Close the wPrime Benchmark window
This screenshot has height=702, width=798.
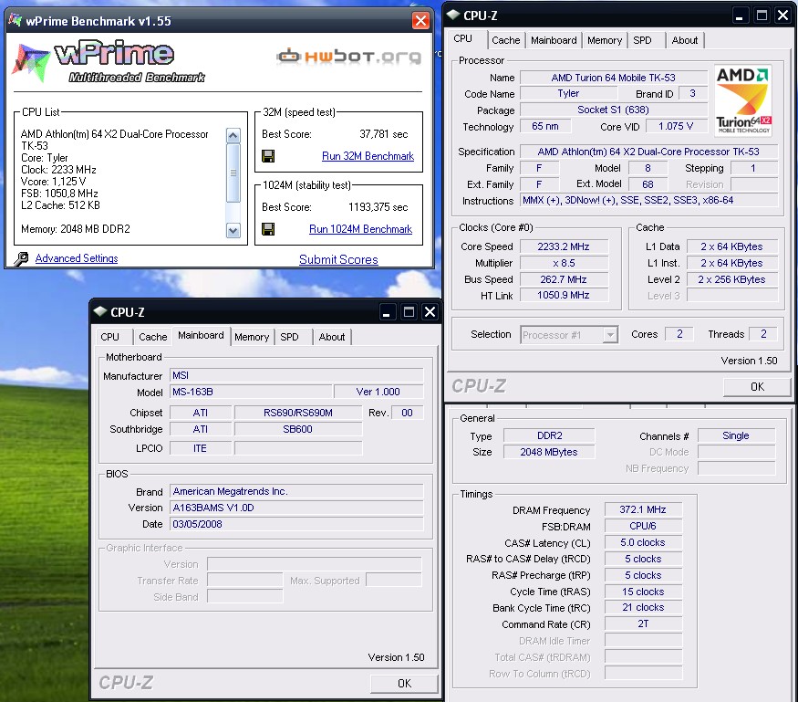[x=420, y=21]
